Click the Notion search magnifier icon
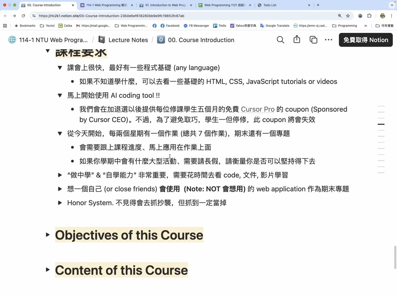 pyautogui.click(x=280, y=40)
